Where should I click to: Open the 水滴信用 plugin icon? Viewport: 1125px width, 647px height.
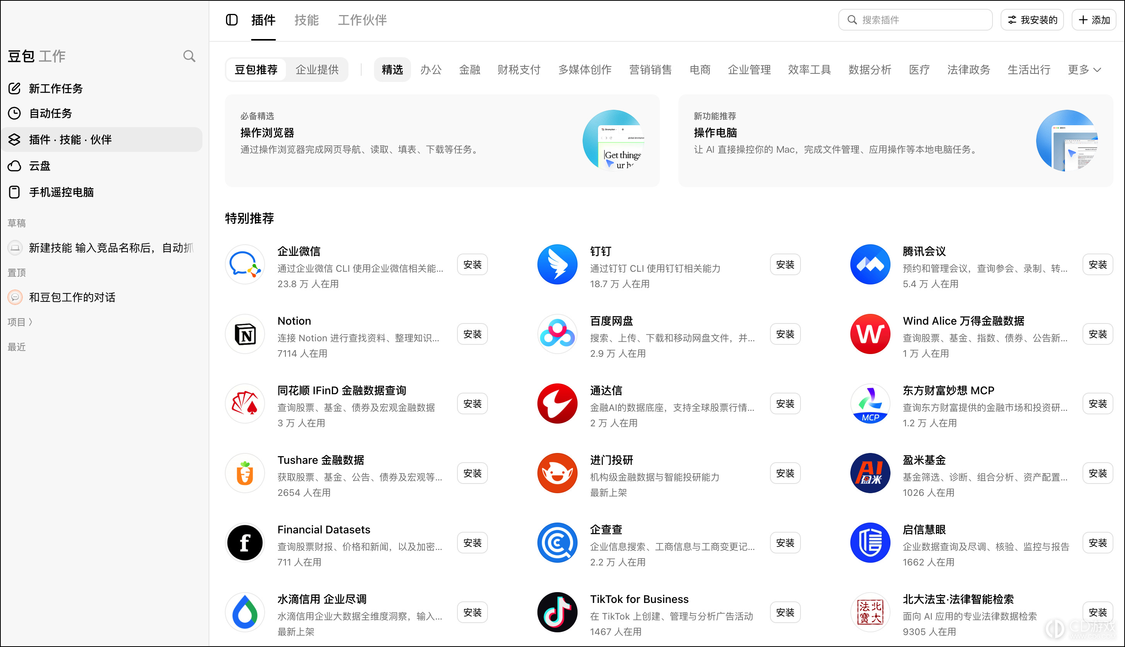(245, 612)
